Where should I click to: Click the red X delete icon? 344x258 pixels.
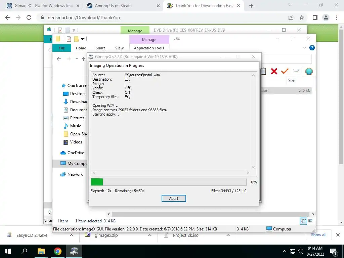point(274,71)
